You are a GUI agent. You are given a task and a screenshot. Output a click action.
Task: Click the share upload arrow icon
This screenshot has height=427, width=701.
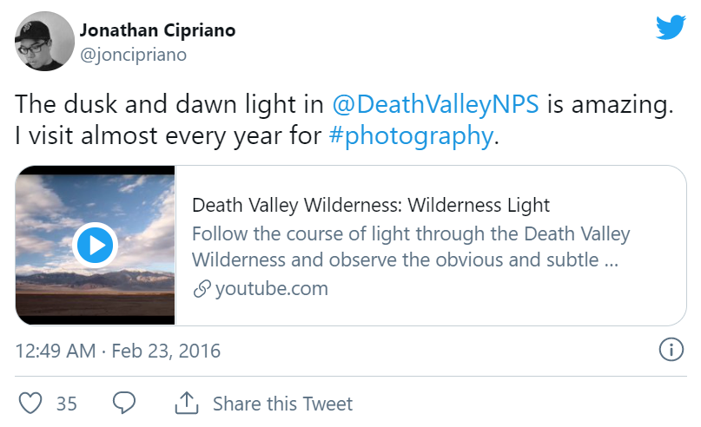click(187, 404)
